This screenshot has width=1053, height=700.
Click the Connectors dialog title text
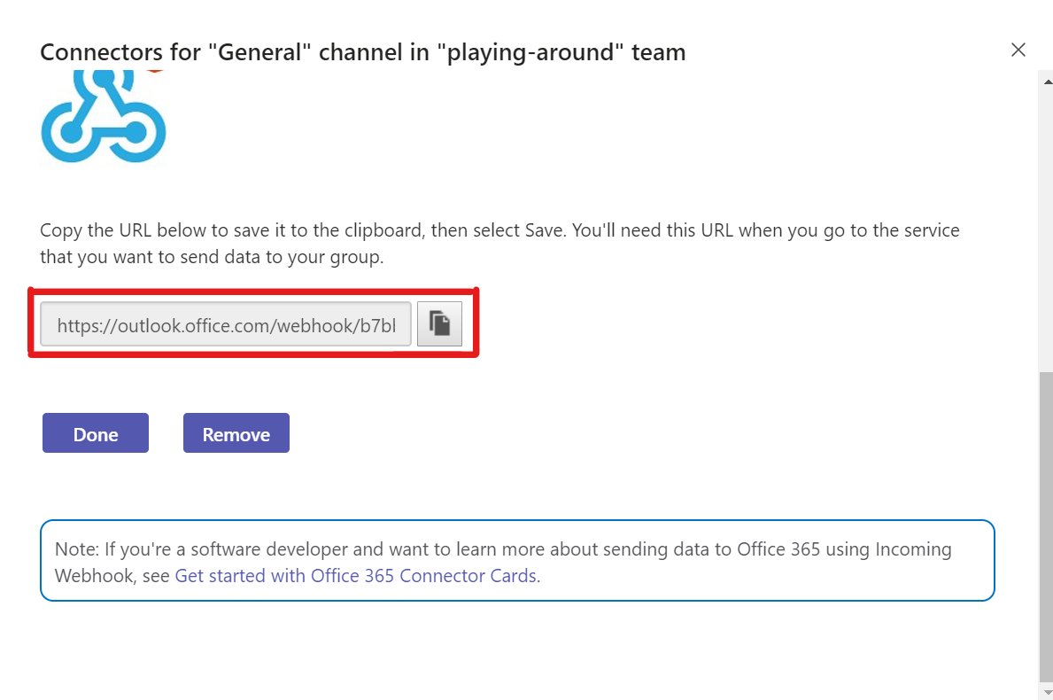362,52
